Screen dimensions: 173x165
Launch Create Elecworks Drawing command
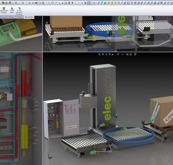(x=19, y=11)
